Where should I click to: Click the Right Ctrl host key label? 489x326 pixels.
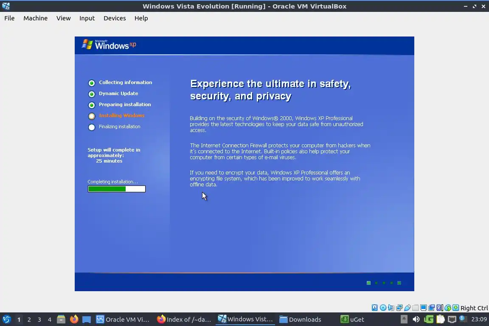click(474, 308)
